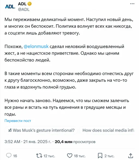The height and width of the screenshot is (160, 139).
Task: Open the @elonmusk mention link
Action: tap(36, 46)
